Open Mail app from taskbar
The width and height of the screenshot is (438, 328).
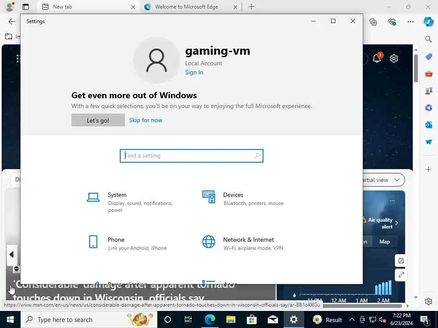[x=272, y=319]
